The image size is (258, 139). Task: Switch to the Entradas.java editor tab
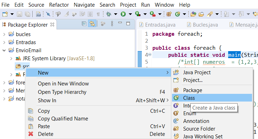(x=157, y=25)
